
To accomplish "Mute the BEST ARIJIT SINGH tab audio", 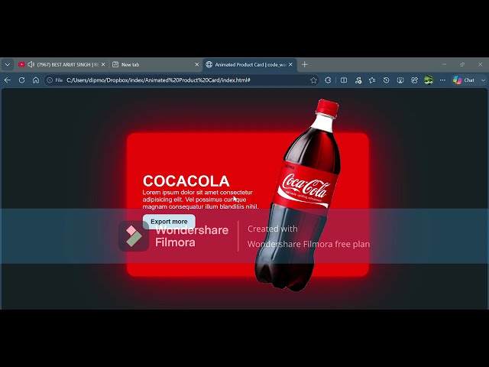I will pos(31,64).
